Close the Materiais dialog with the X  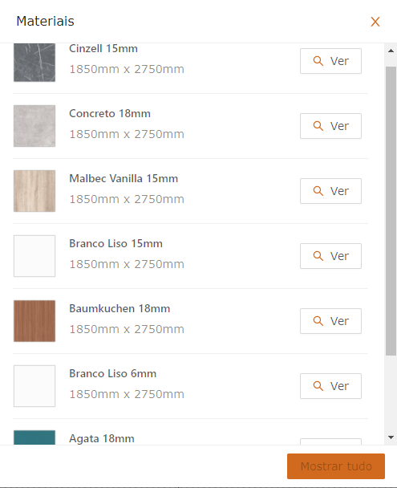[375, 22]
